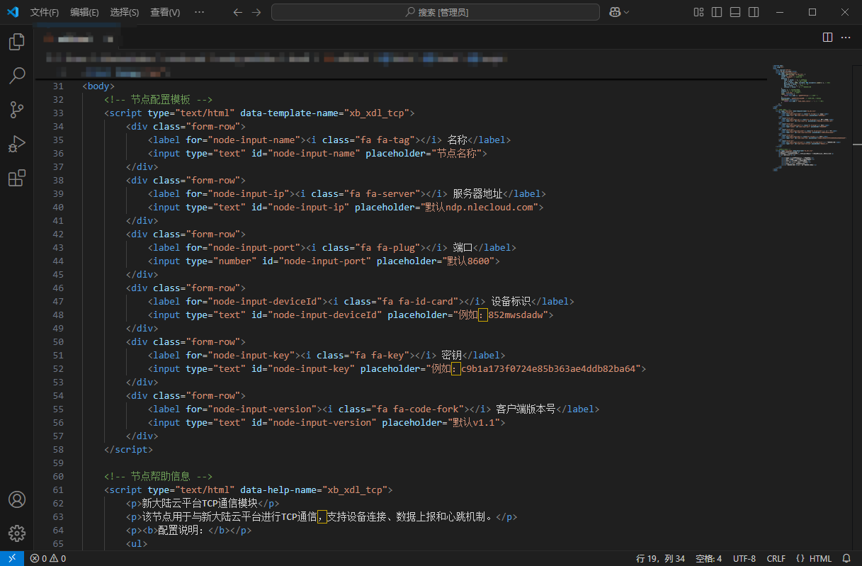The height and width of the screenshot is (566, 862).
Task: Click the "node-input-version" id on line 56
Action: (322, 422)
